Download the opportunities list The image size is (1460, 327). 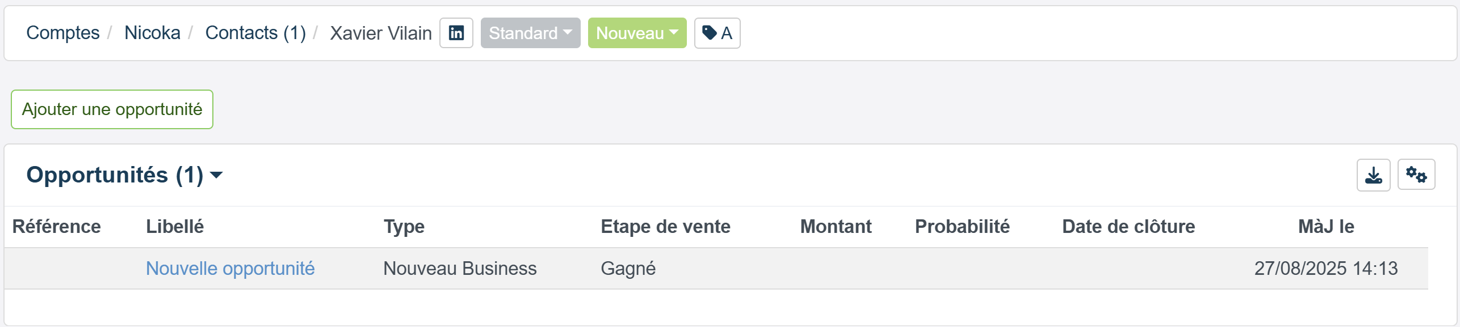click(x=1373, y=175)
